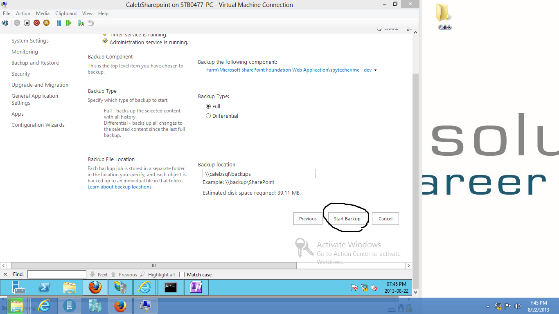Open Learn about backup locations link

click(120, 187)
